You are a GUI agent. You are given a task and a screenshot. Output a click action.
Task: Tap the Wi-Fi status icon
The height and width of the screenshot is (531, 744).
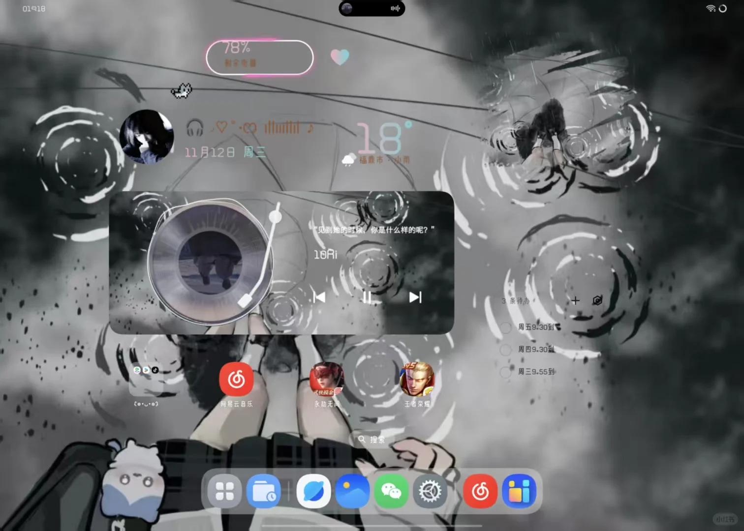click(711, 8)
